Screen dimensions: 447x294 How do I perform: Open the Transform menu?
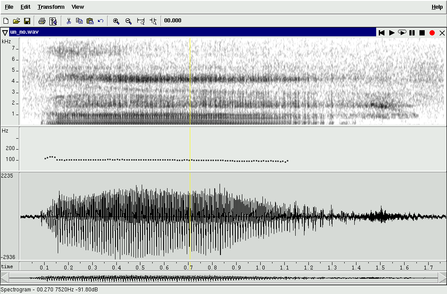(x=51, y=7)
